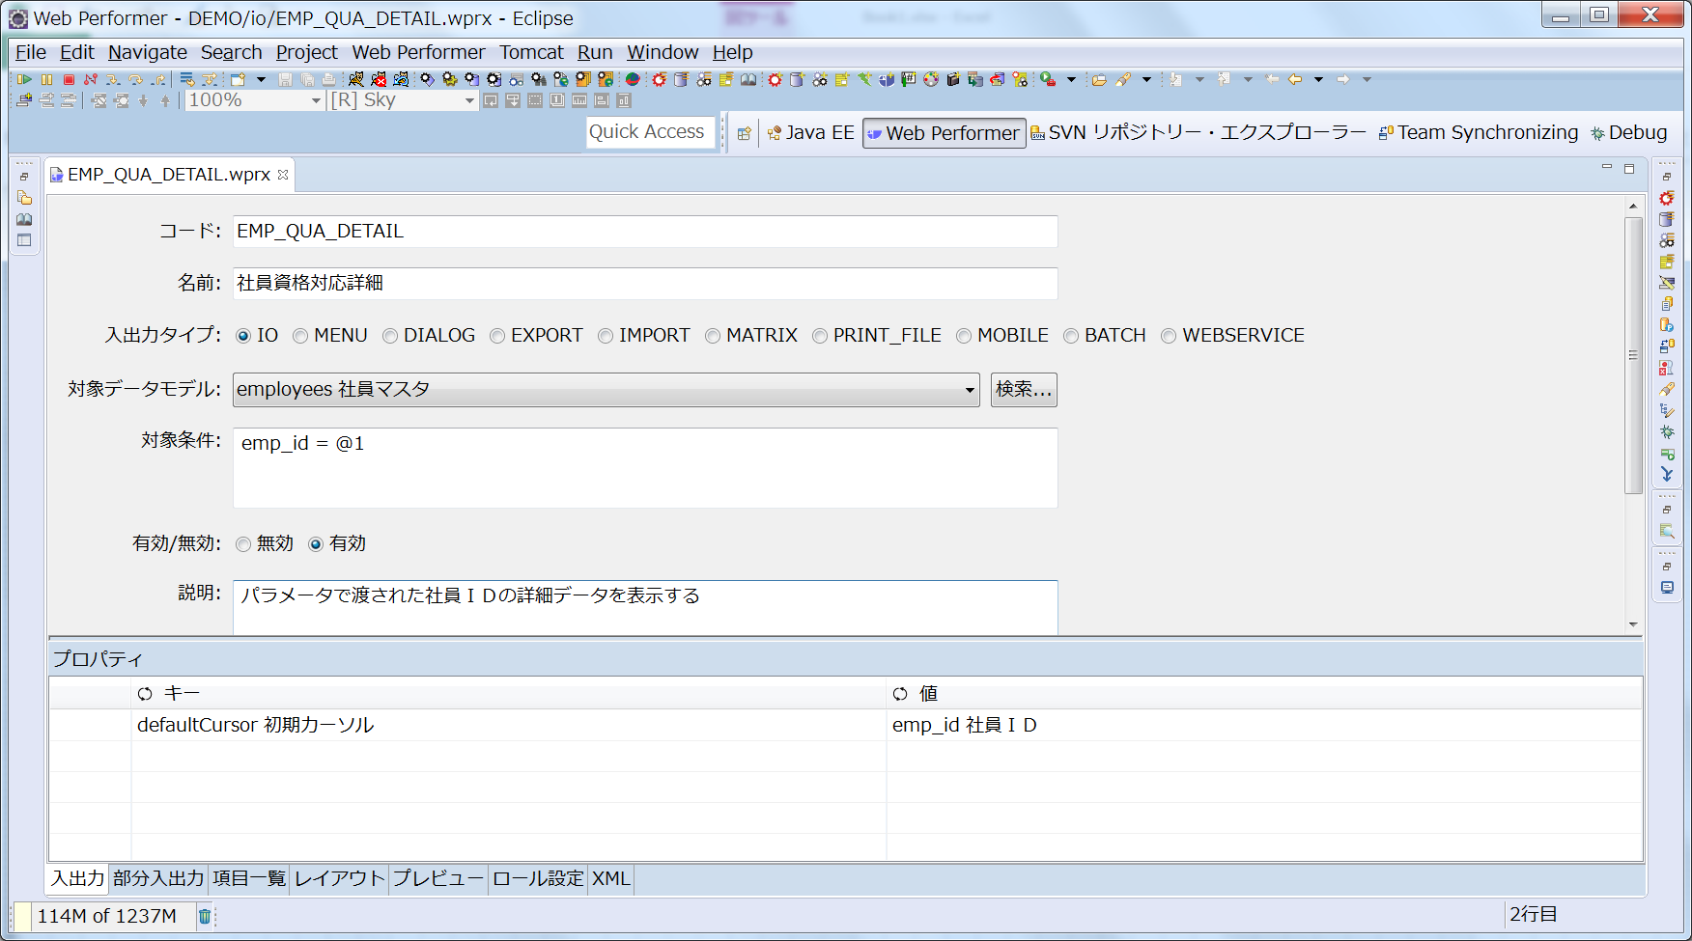
Task: Click the Start Tomcat cat icon
Action: pyautogui.click(x=356, y=79)
